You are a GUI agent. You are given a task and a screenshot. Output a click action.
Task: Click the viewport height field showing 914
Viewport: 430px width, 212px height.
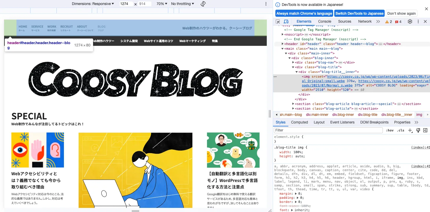click(145, 4)
